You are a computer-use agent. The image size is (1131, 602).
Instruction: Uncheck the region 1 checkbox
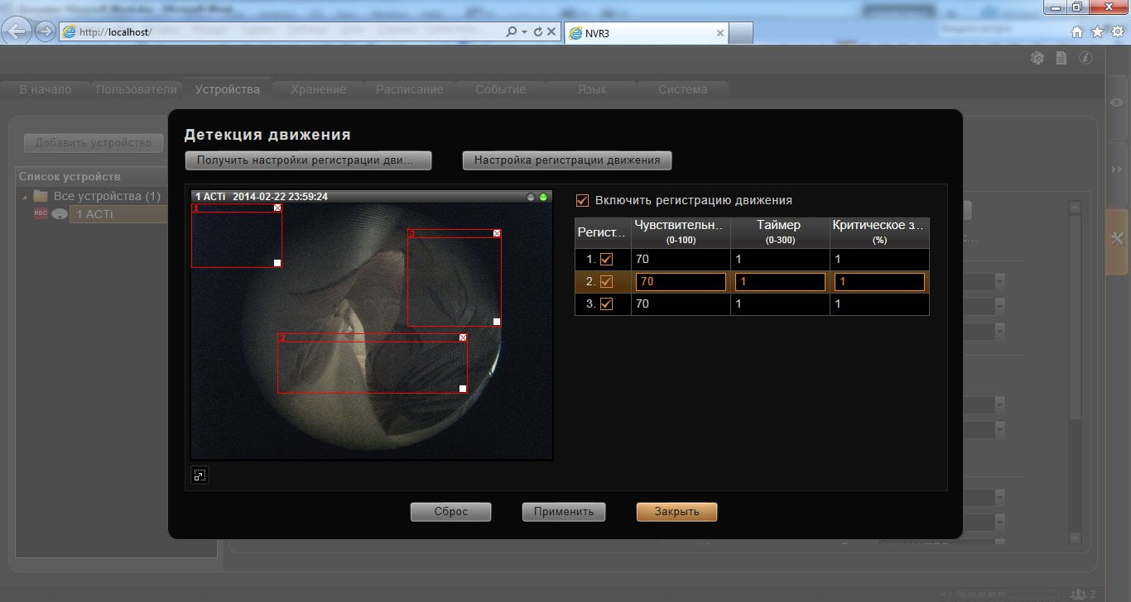(x=606, y=259)
